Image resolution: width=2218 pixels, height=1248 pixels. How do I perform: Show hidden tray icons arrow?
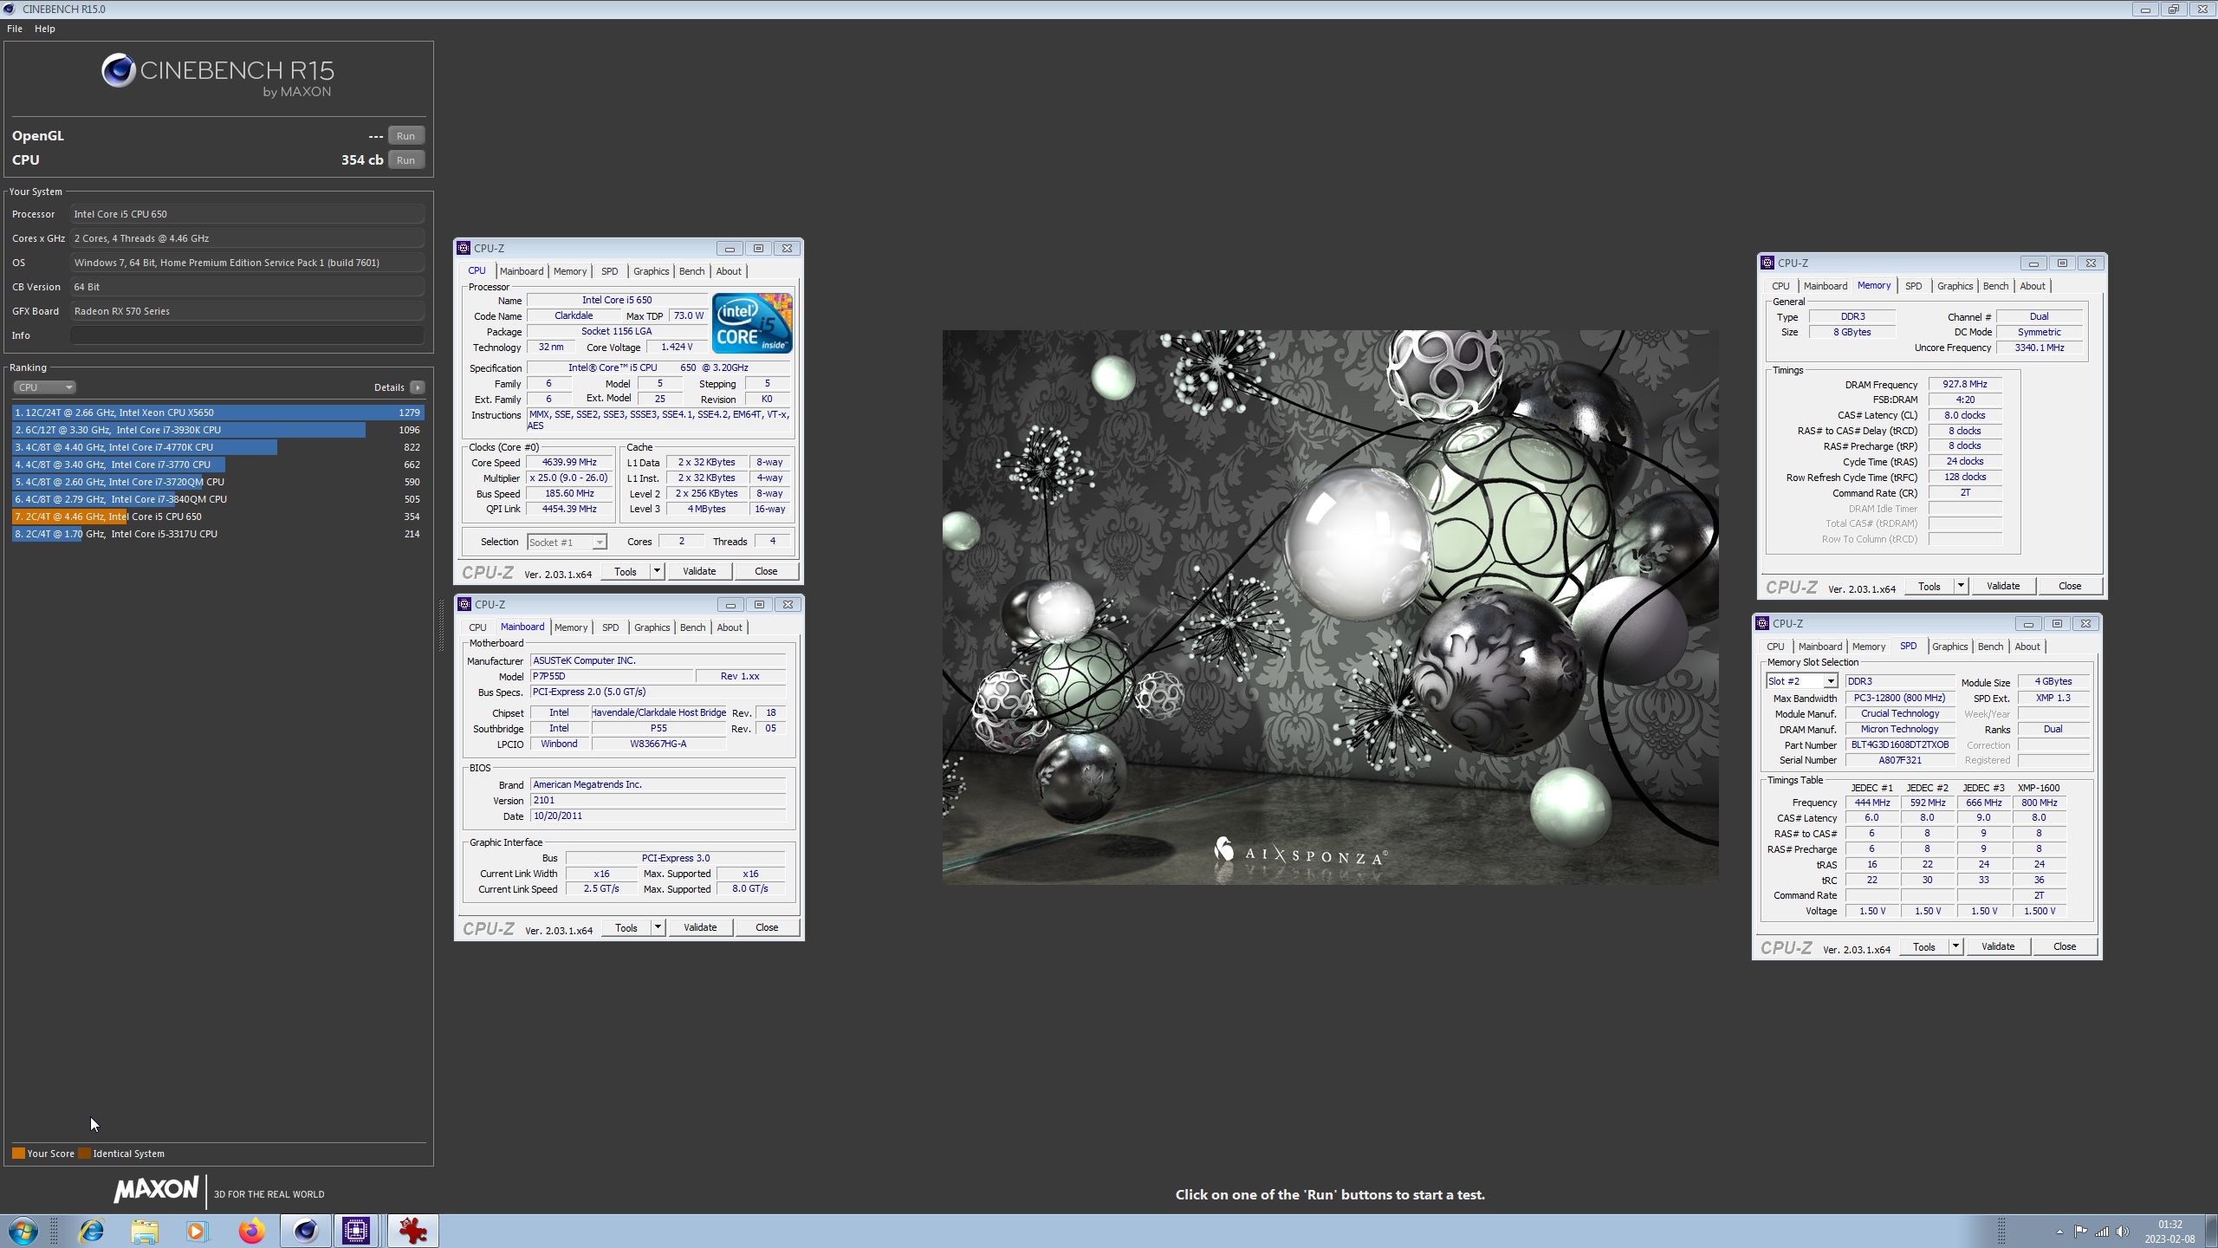tap(2059, 1232)
